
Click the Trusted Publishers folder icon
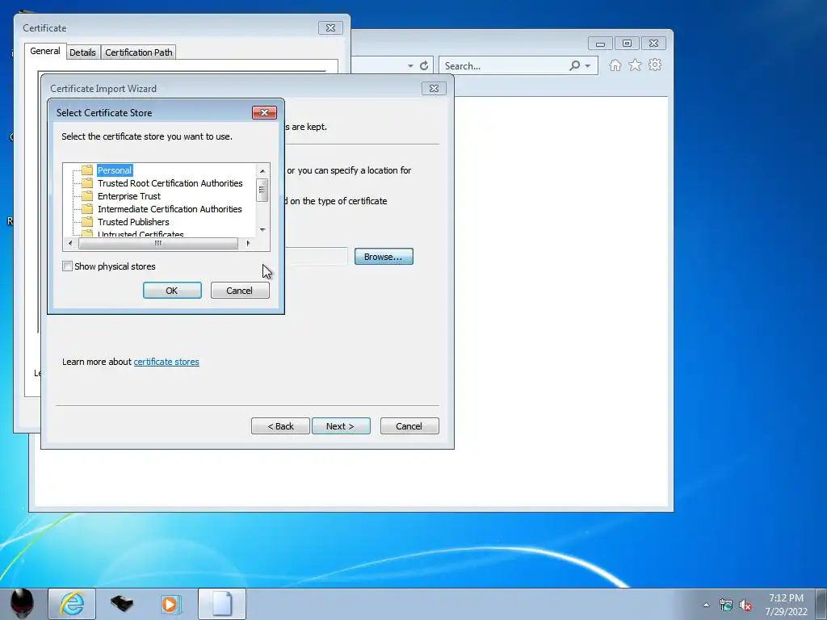click(x=87, y=222)
